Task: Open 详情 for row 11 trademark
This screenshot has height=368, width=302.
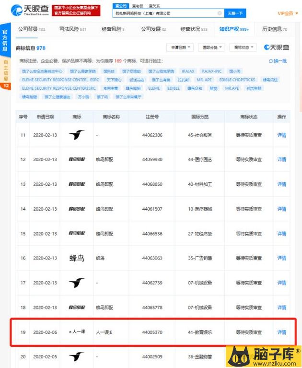Action: coord(281,135)
